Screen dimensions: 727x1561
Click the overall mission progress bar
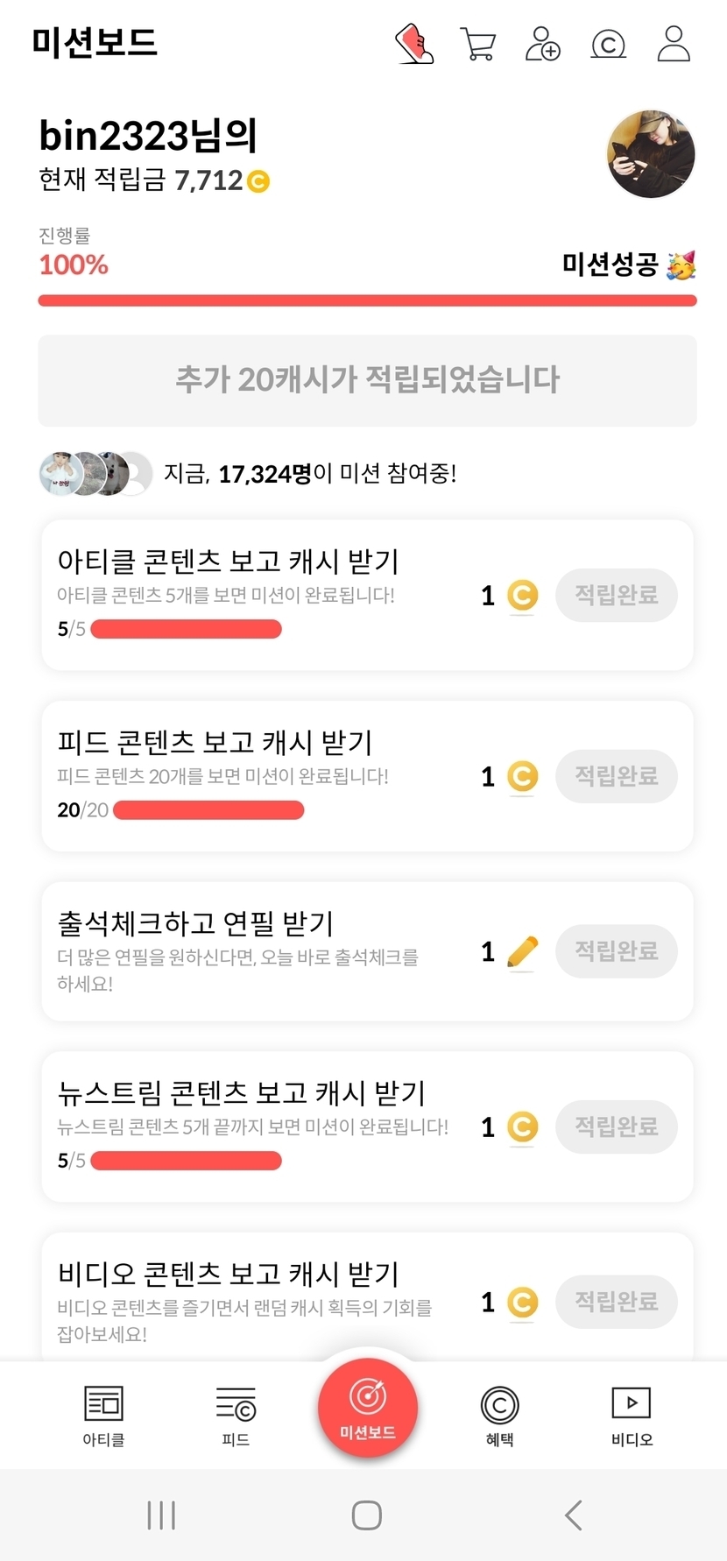pyautogui.click(x=367, y=301)
